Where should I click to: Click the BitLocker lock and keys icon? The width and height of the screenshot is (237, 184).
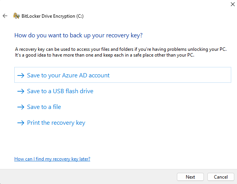pos(16,16)
